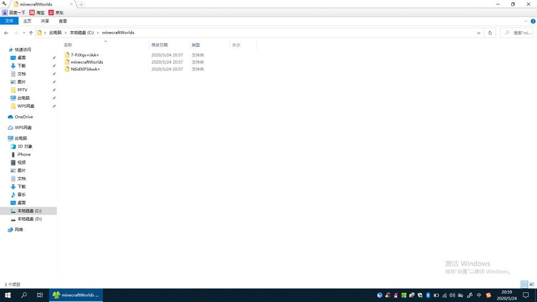This screenshot has height=302, width=537.
Task: Switch to the 主页 ribbon tab
Action: [27, 21]
